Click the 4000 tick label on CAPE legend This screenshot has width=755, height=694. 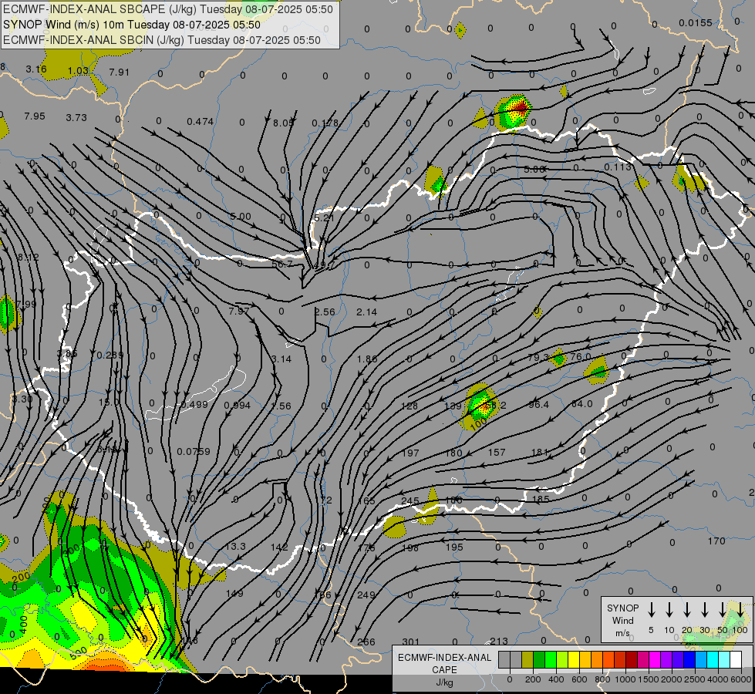[717, 679]
